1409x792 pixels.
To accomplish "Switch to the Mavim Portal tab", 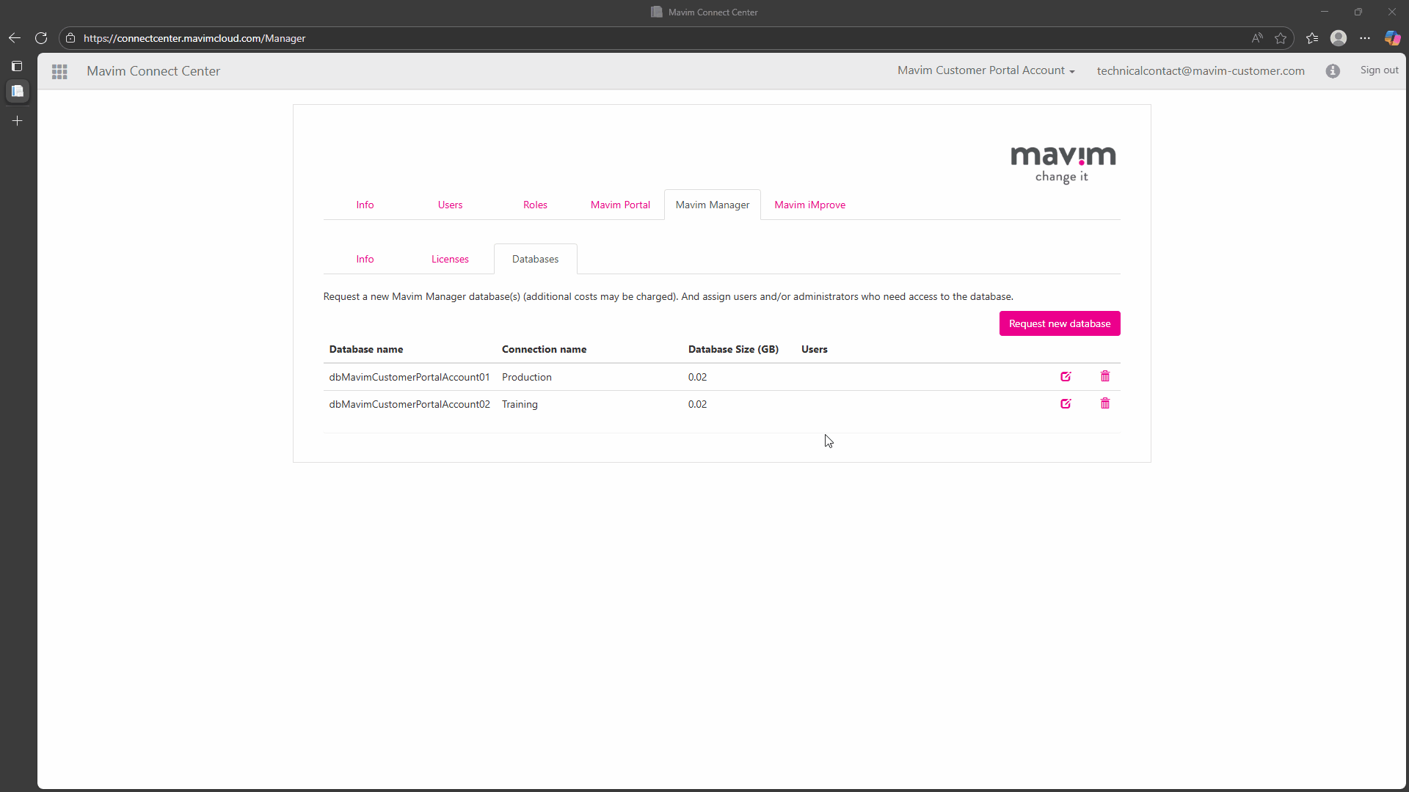I will coord(620,205).
